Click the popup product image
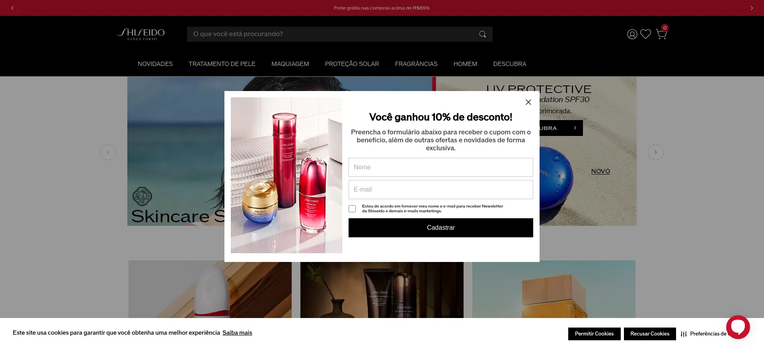The height and width of the screenshot is (353, 764). coord(286,175)
